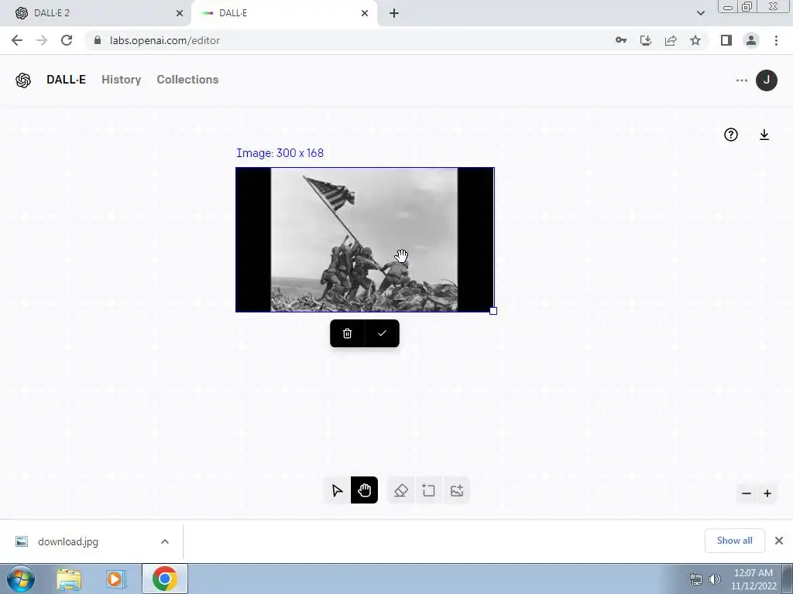793x594 pixels.
Task: Open the help question mark icon
Action: tap(731, 135)
